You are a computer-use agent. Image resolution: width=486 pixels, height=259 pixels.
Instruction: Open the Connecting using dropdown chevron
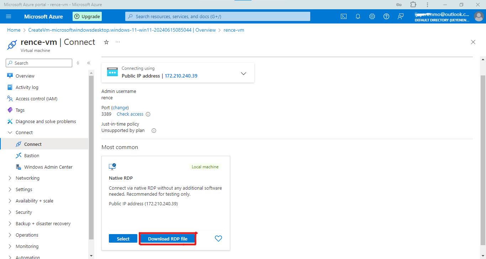(244, 73)
